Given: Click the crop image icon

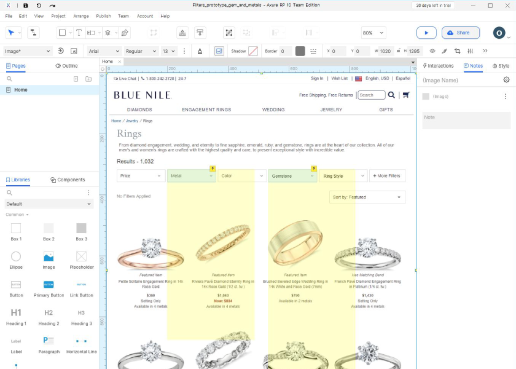Looking at the screenshot, I should [458, 51].
